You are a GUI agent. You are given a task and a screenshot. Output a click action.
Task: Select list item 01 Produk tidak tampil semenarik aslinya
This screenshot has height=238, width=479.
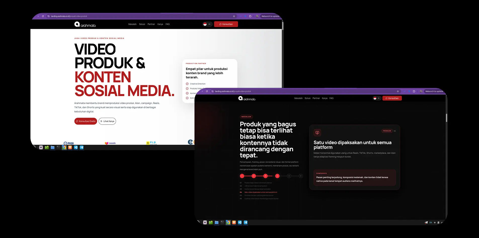256,183
